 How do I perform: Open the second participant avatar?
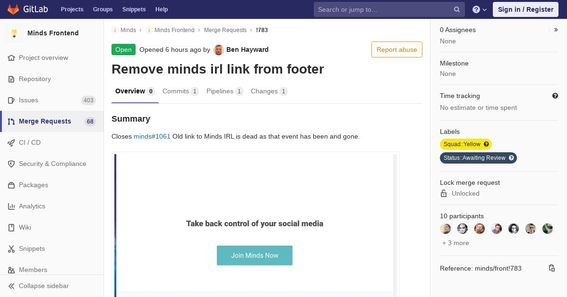point(463,229)
